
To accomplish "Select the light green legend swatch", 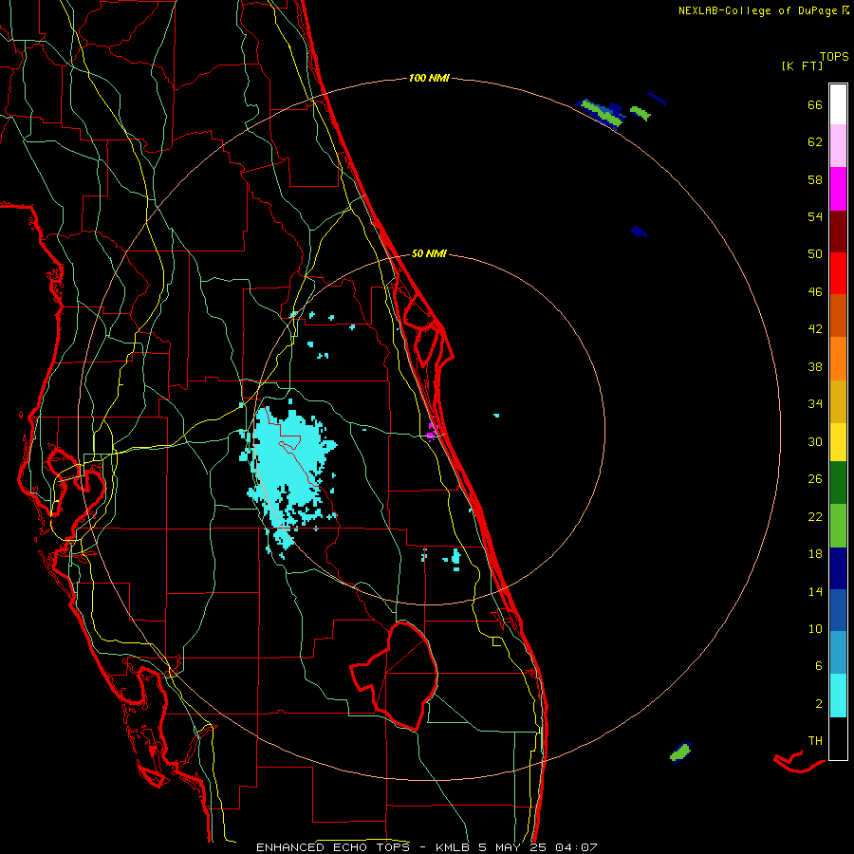I will pos(838,526).
